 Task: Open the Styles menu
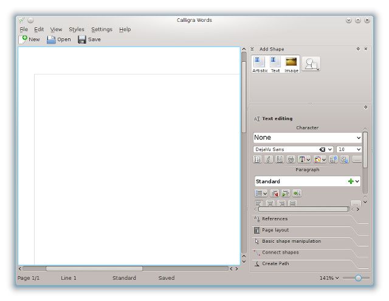[77, 29]
